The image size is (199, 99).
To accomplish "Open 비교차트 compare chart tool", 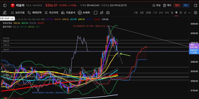I will [x=51, y=13].
